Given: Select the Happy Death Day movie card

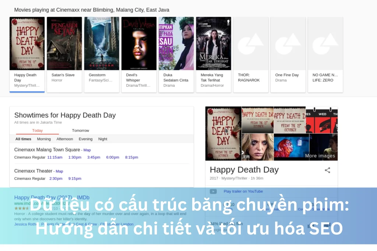Looking at the screenshot, I should coord(27,54).
